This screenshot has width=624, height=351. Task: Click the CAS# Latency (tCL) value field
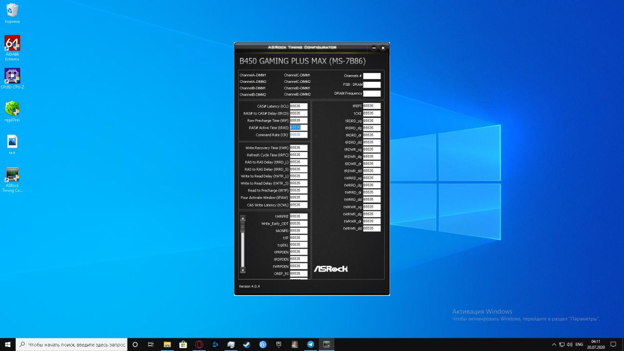tap(298, 106)
